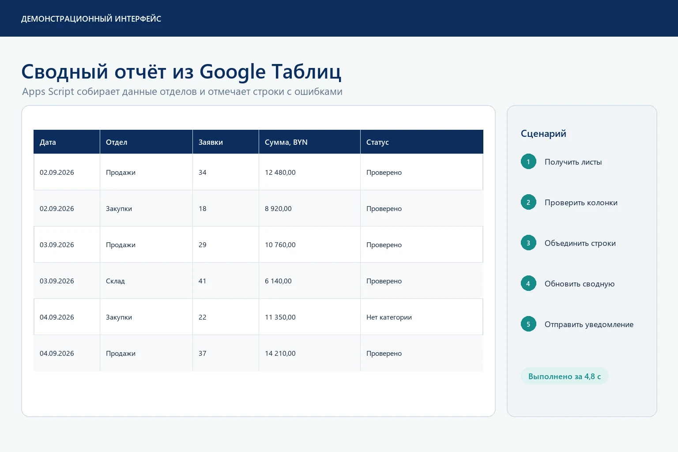Screen dimensions: 678x452
Task: Click «Закупки» in the row with 18 requests
Action: 119,208
